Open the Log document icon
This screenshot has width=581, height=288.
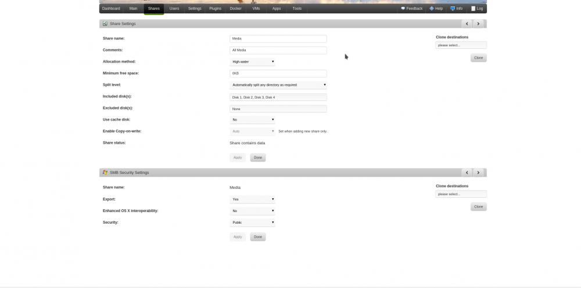(473, 9)
